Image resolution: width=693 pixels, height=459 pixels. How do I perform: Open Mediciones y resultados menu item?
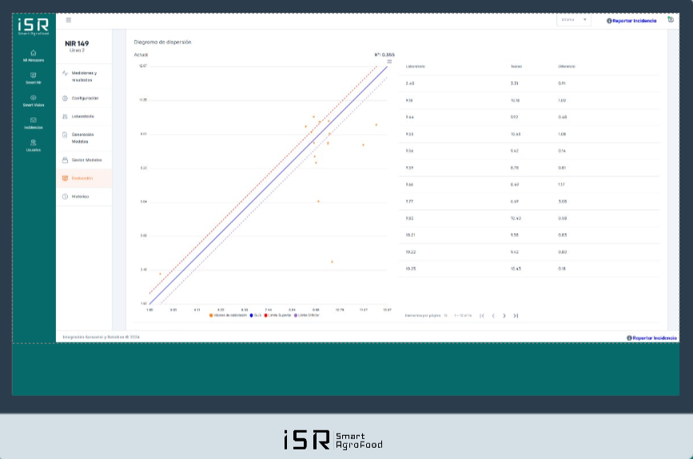[x=84, y=77]
